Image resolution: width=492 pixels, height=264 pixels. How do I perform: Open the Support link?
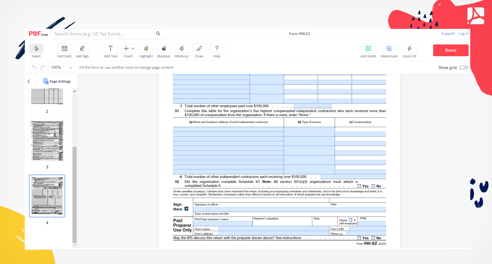coord(448,34)
